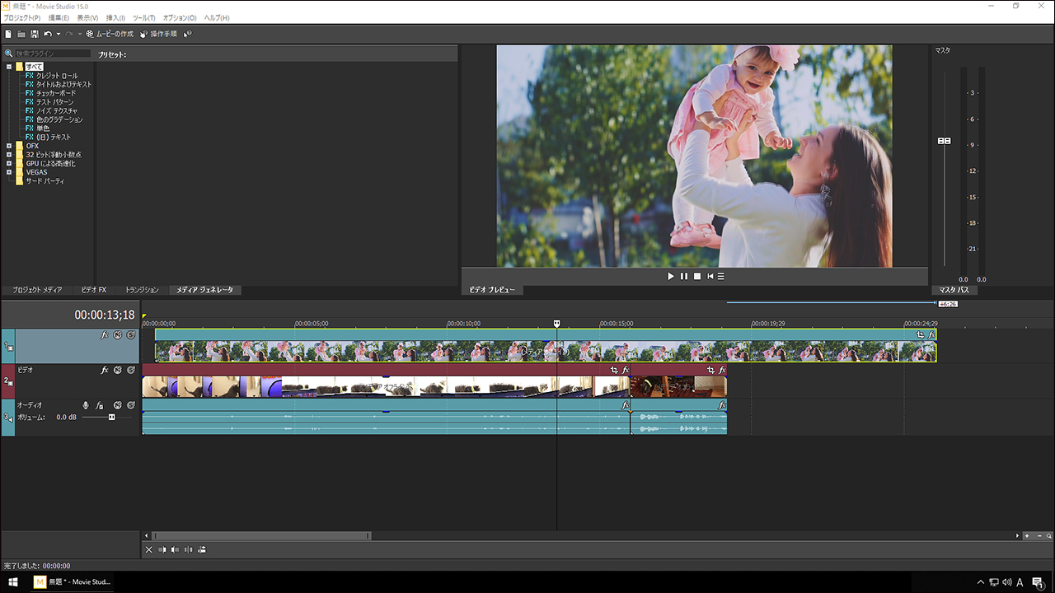Open pan/crop on second ビデオ track clip
The image size is (1055, 593).
point(710,371)
